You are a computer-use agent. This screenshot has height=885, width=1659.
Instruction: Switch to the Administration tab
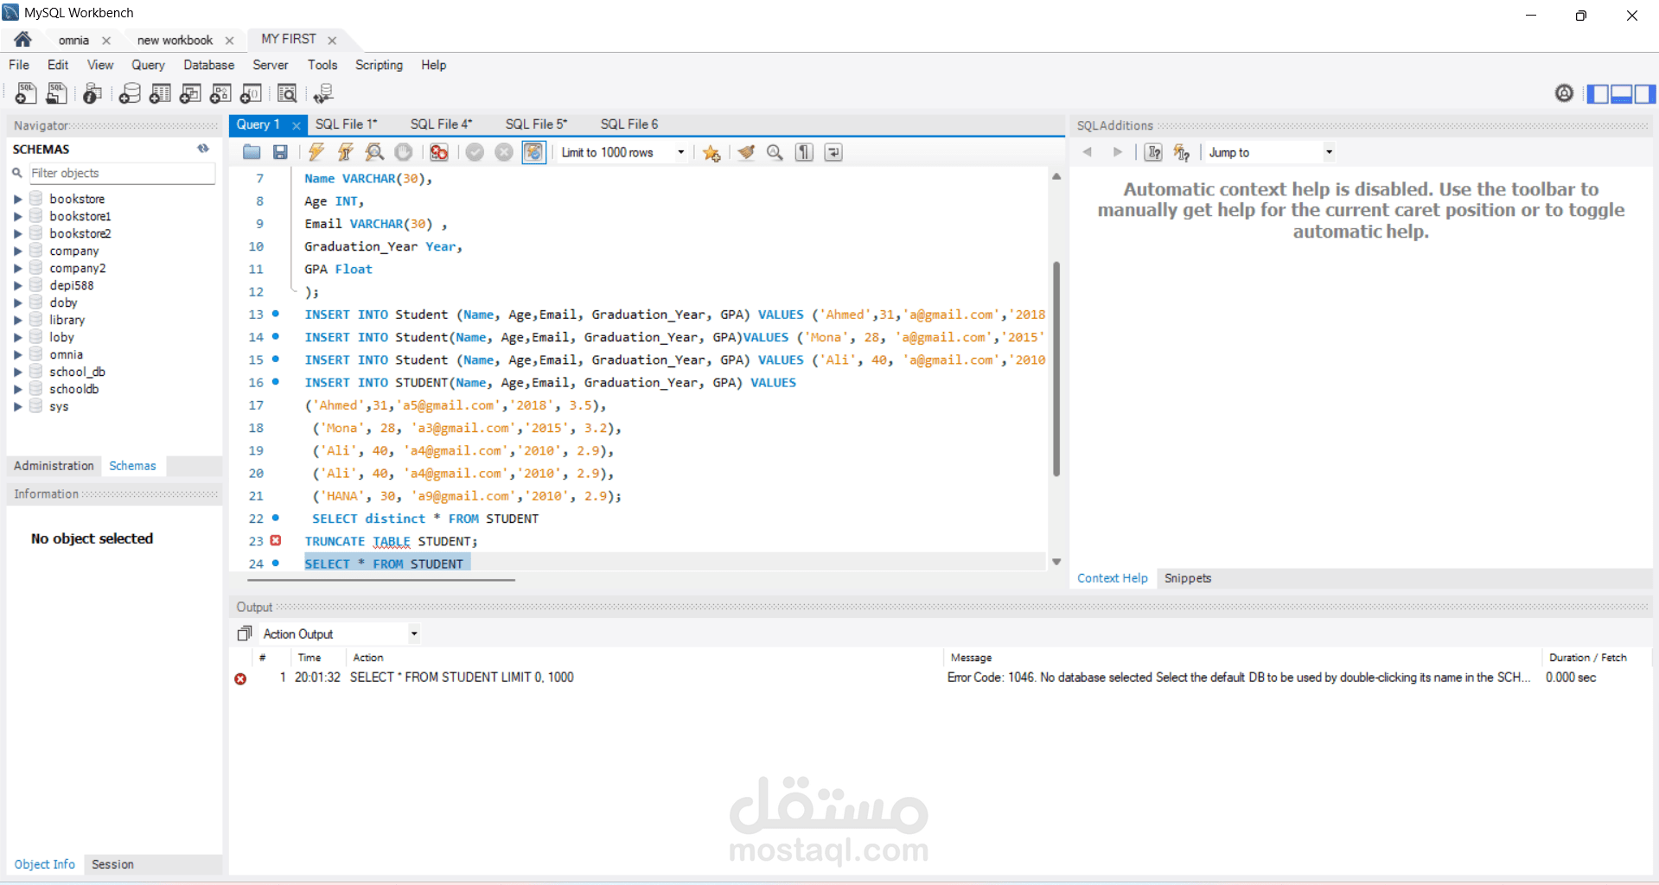[x=54, y=466]
